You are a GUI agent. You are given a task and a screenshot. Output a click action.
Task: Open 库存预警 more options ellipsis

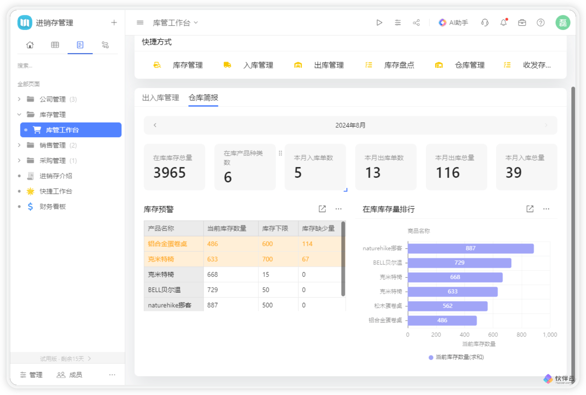pyautogui.click(x=338, y=209)
